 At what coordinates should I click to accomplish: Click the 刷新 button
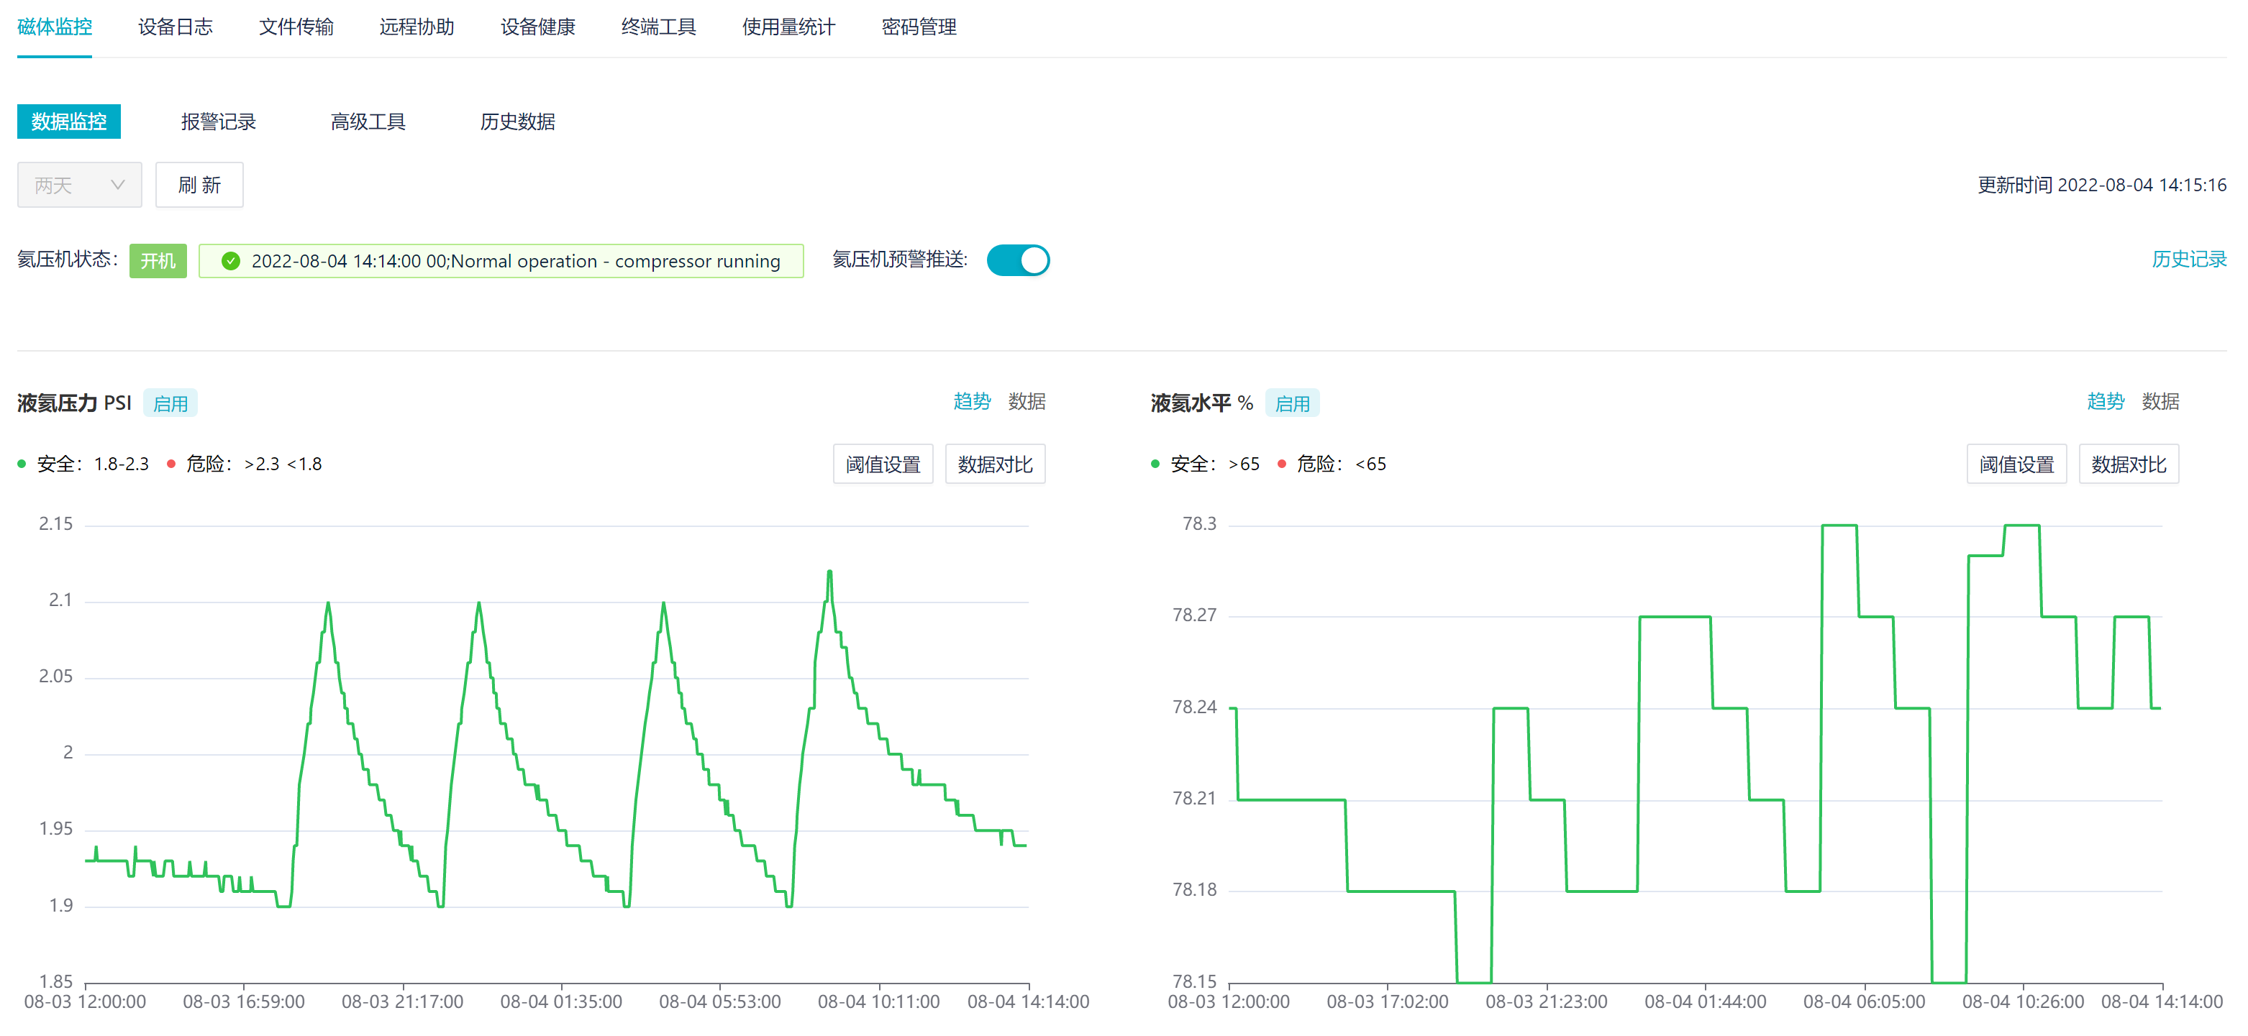pos(199,185)
